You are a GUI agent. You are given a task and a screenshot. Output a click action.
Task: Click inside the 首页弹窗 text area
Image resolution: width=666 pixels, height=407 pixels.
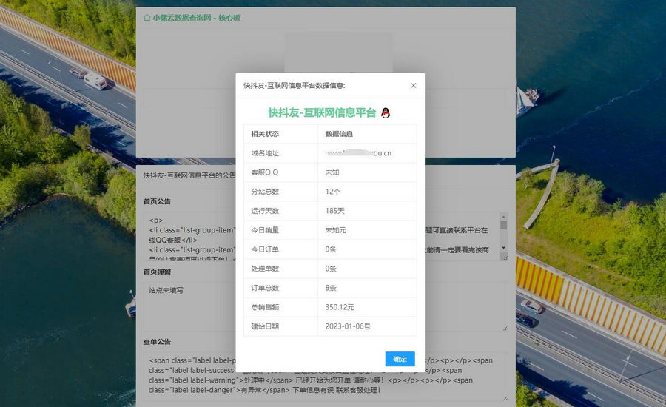tap(185, 305)
